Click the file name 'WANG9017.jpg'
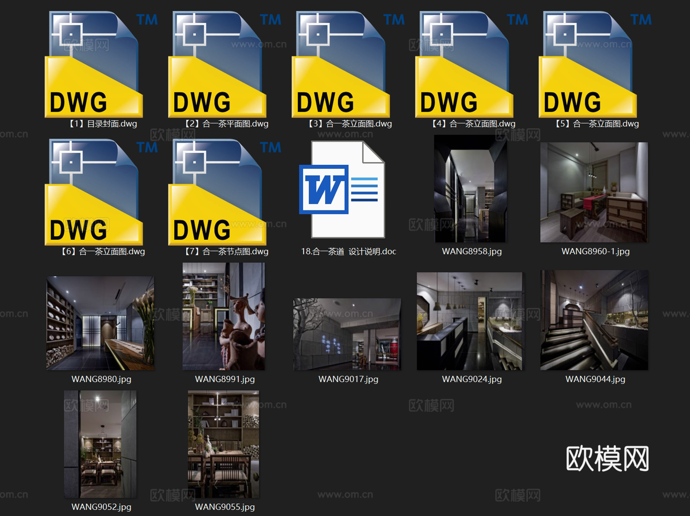 point(348,379)
